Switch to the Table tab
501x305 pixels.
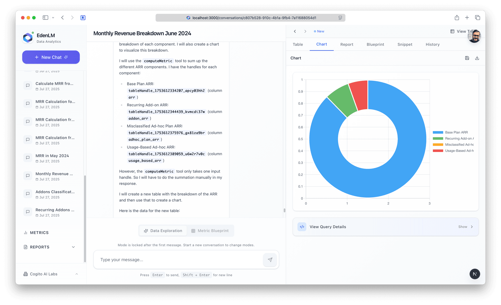pos(298,44)
